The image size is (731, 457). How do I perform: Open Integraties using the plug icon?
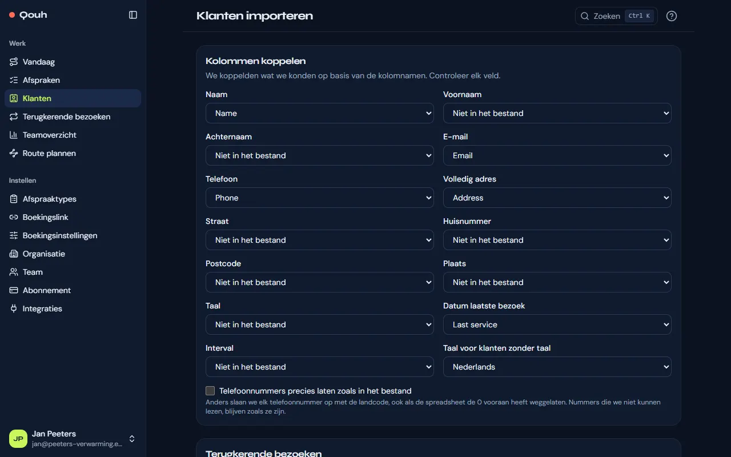[x=14, y=308]
